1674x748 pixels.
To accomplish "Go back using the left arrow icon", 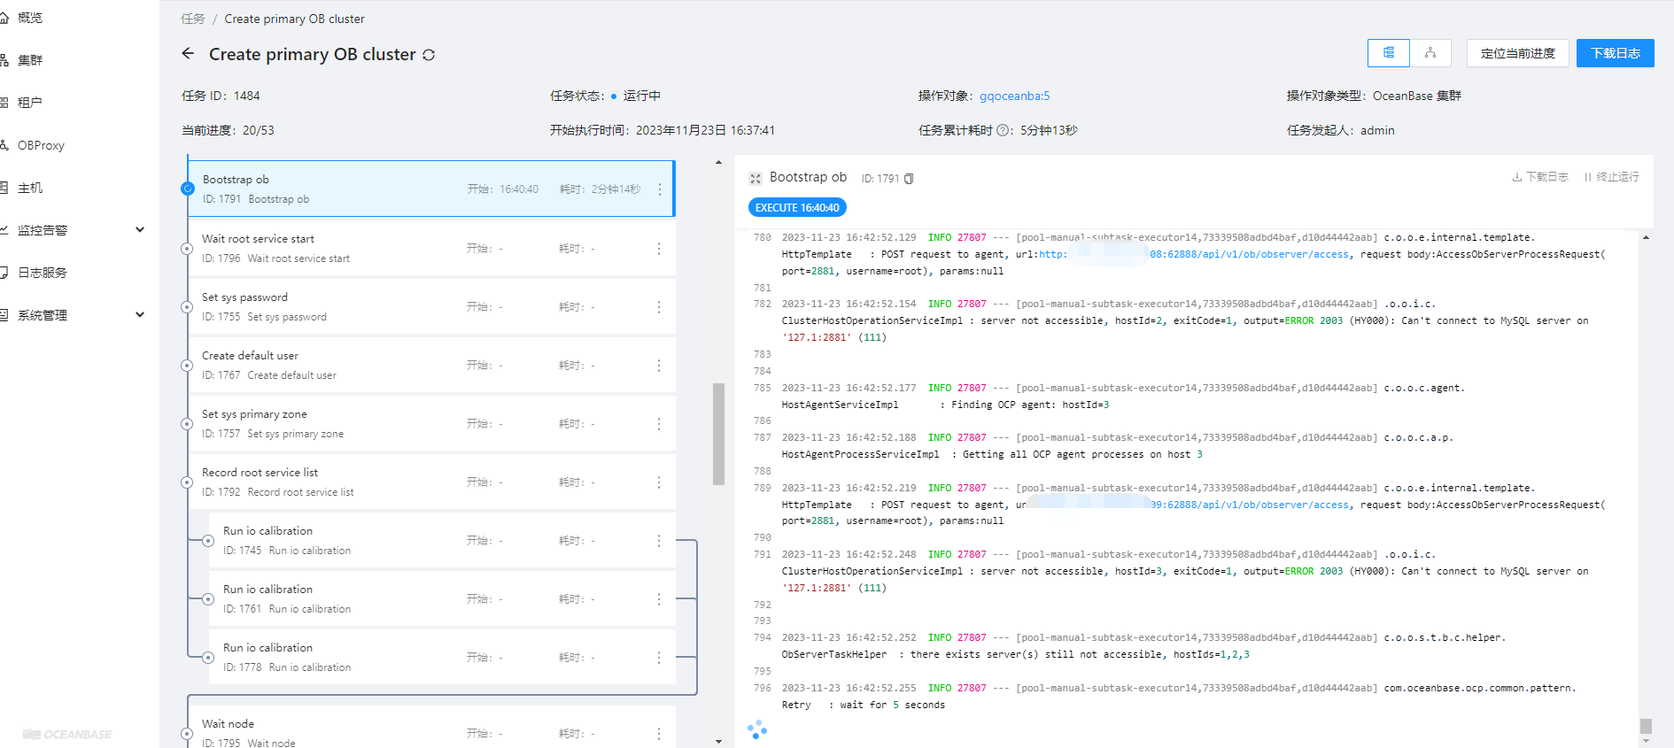I will (188, 54).
